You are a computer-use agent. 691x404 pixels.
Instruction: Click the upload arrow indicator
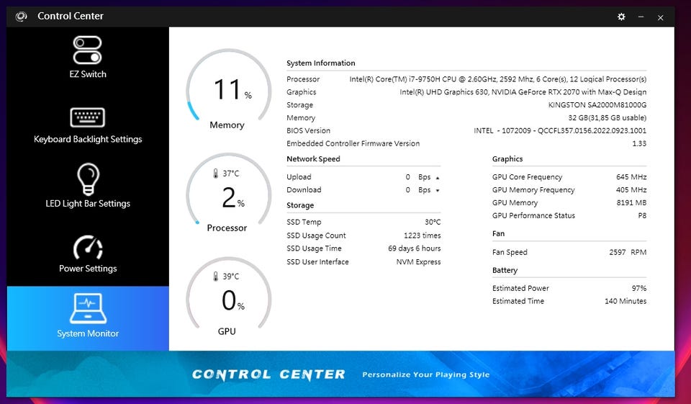click(x=438, y=178)
